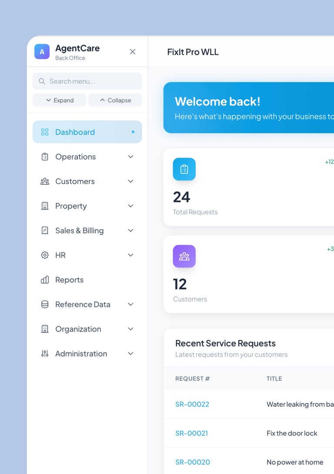Click the search magnifier icon
This screenshot has width=334, height=474.
(x=42, y=81)
